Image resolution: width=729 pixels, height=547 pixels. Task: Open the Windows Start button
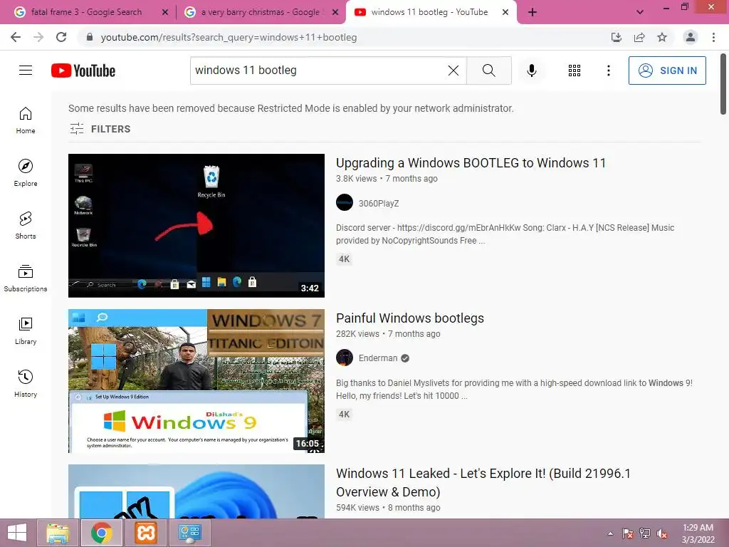tap(17, 533)
